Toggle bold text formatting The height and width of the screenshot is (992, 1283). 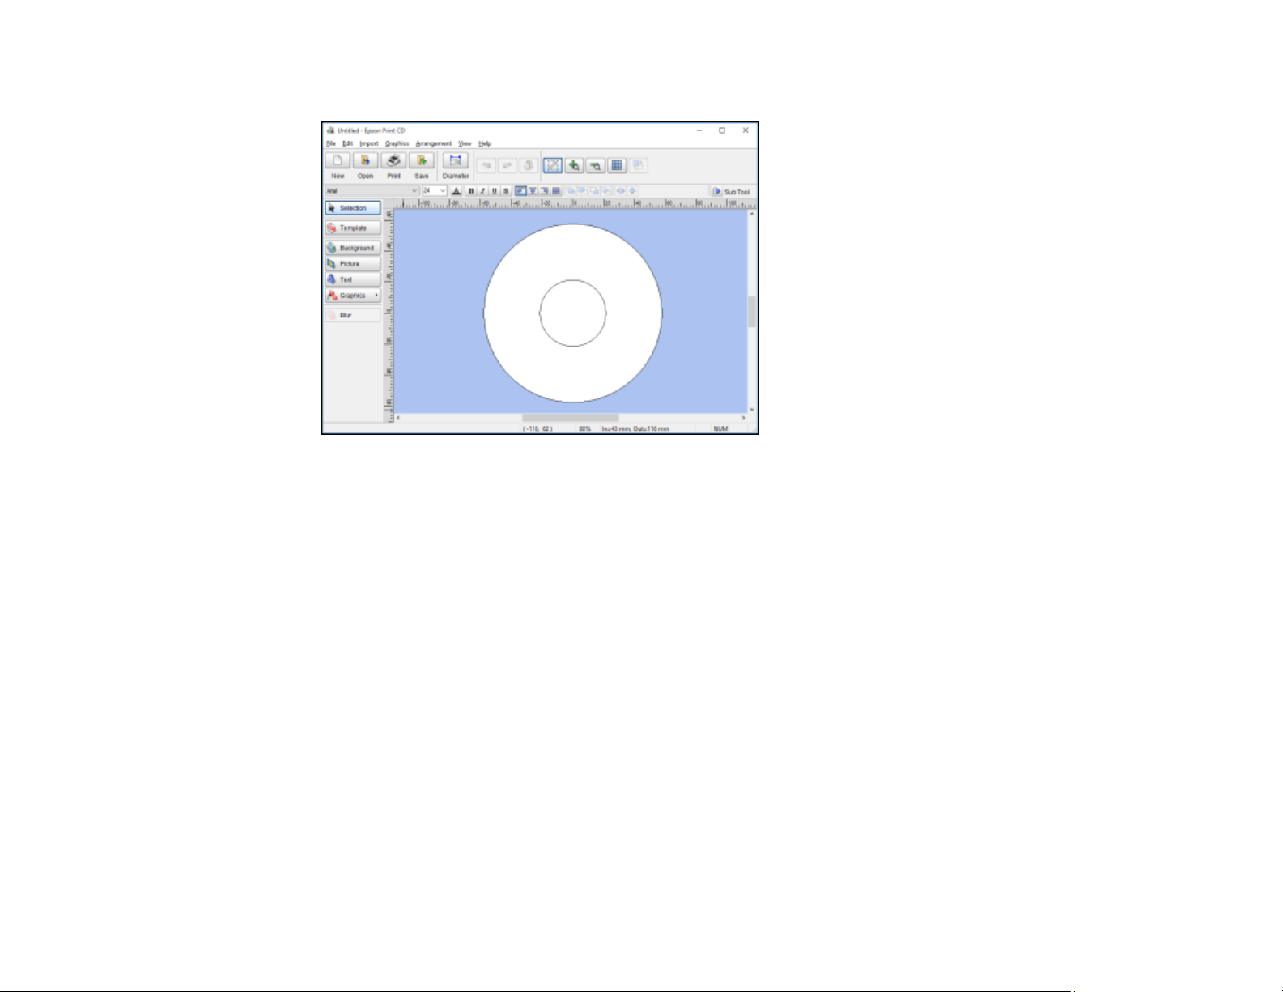[x=471, y=191]
